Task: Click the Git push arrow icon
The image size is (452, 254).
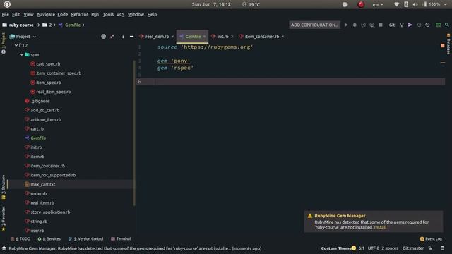Action: coord(410,25)
